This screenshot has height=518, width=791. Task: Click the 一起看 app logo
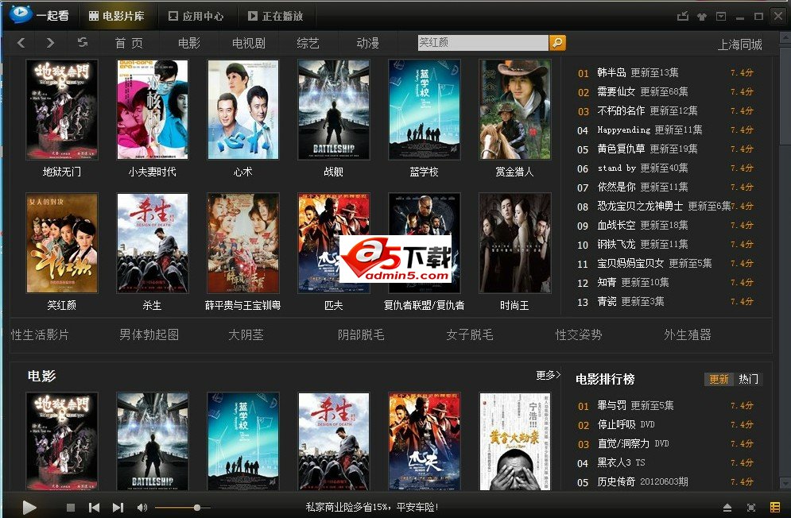(x=39, y=14)
